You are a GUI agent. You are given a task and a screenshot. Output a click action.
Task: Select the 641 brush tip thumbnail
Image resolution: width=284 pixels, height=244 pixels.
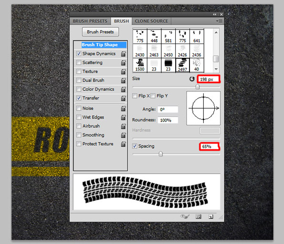pyautogui.click(x=197, y=36)
